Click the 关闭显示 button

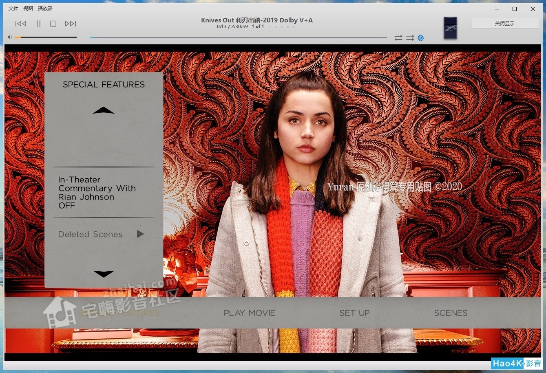click(x=505, y=24)
